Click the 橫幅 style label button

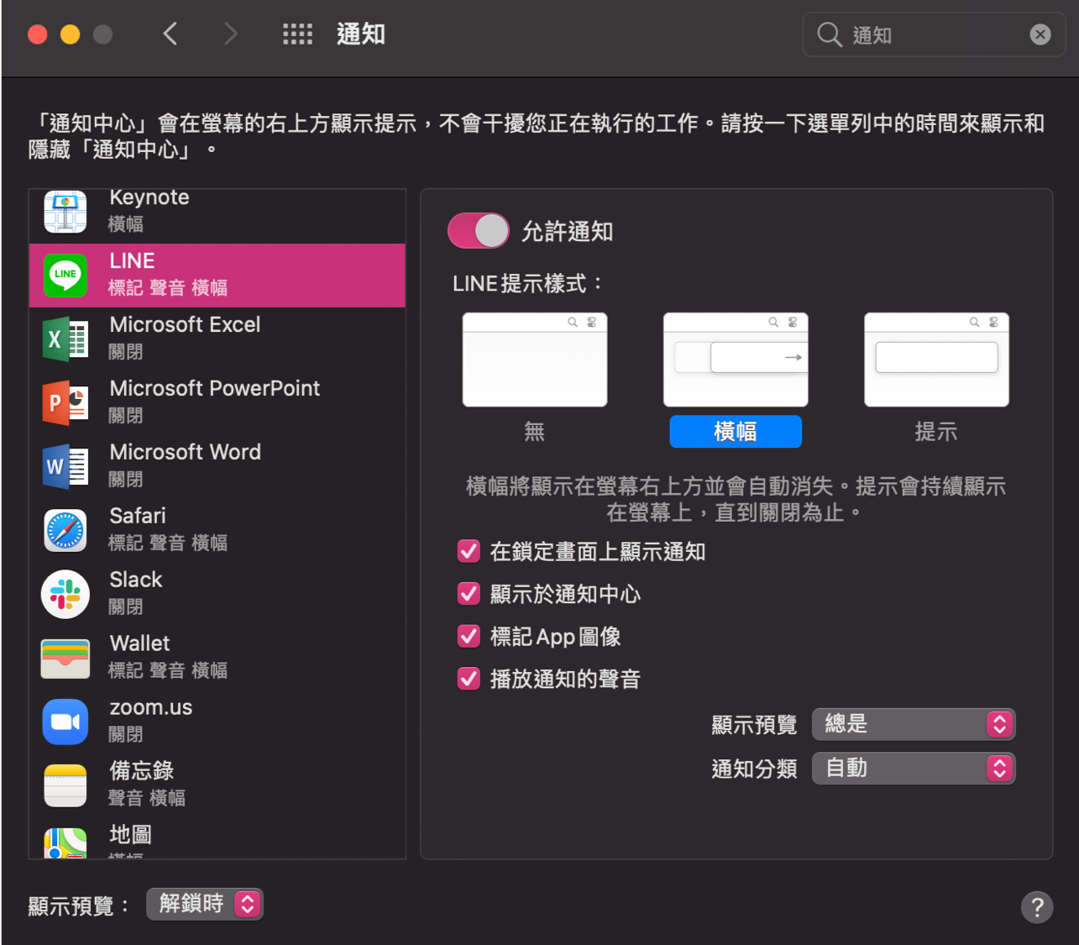point(736,432)
